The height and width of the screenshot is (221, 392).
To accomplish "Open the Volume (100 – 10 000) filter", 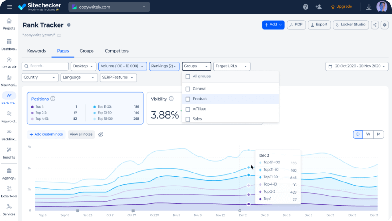I will tap(123, 66).
